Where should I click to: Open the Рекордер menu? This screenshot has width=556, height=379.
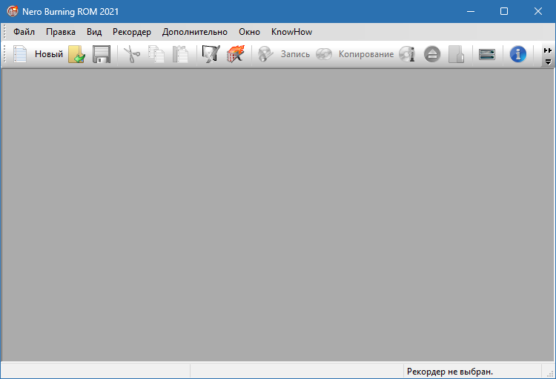[x=132, y=32]
